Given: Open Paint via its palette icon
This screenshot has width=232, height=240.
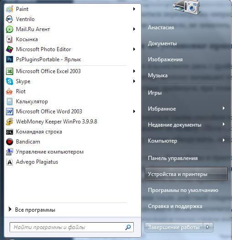Looking at the screenshot, I should (x=10, y=9).
